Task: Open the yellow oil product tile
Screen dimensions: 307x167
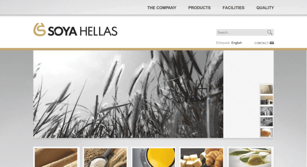Action: click(153, 158)
